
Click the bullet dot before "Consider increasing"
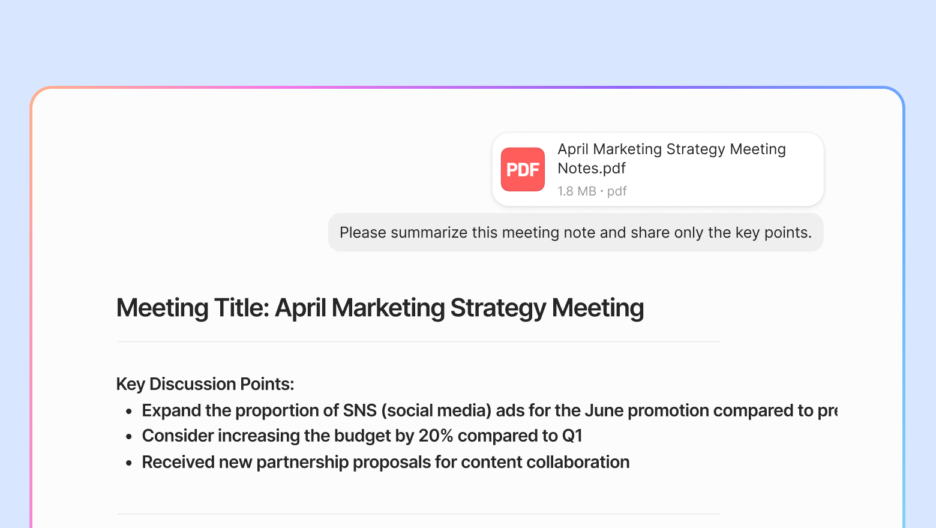(129, 437)
